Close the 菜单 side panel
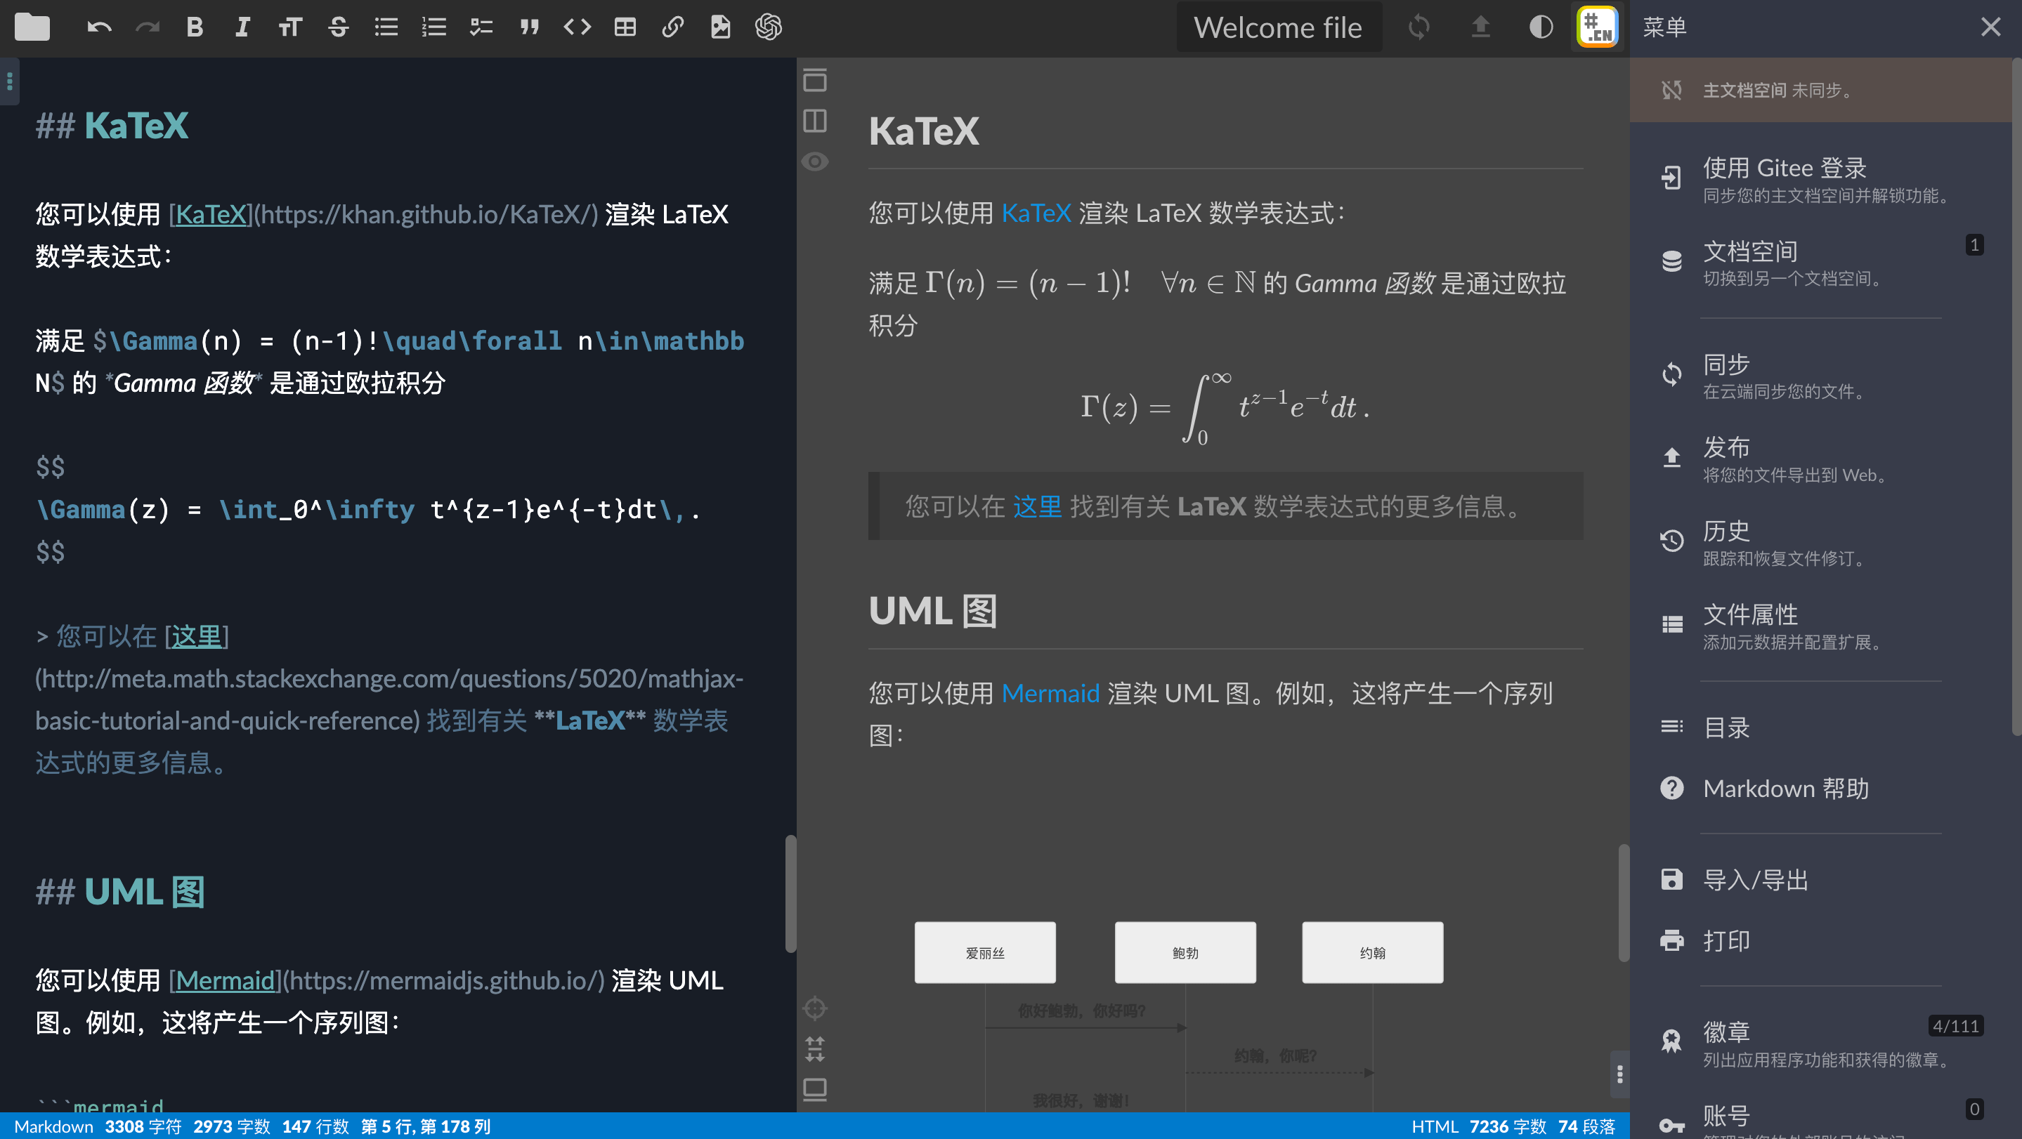This screenshot has width=2022, height=1139. (x=1990, y=27)
